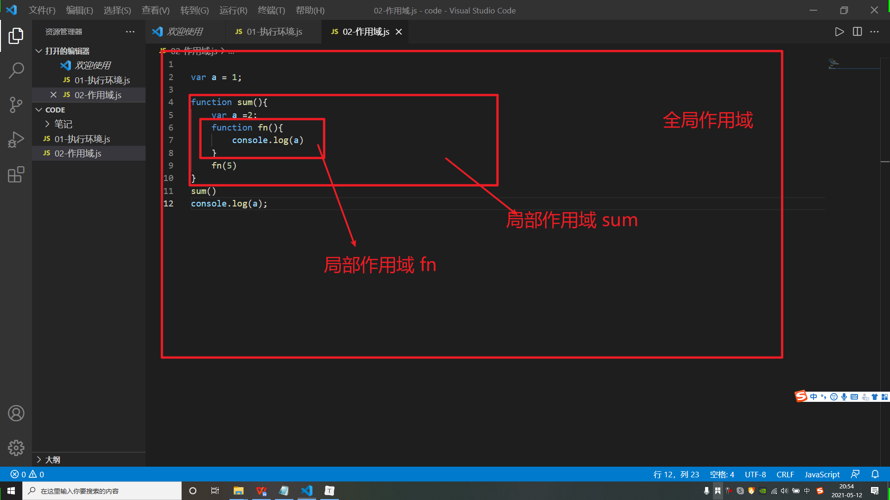Open the Split editor icon
Image resolution: width=890 pixels, height=500 pixels.
(x=857, y=31)
